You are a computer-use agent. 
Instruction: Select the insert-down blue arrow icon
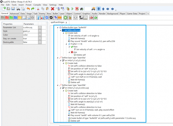pos(99,9)
